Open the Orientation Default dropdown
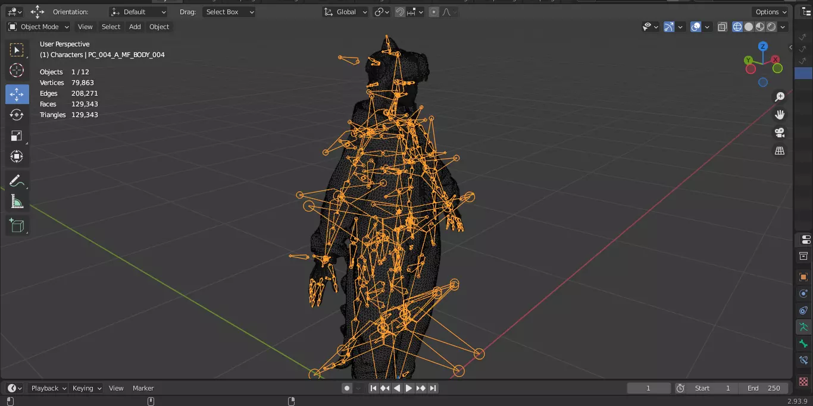Screen dimensions: 813x406 click(139, 12)
